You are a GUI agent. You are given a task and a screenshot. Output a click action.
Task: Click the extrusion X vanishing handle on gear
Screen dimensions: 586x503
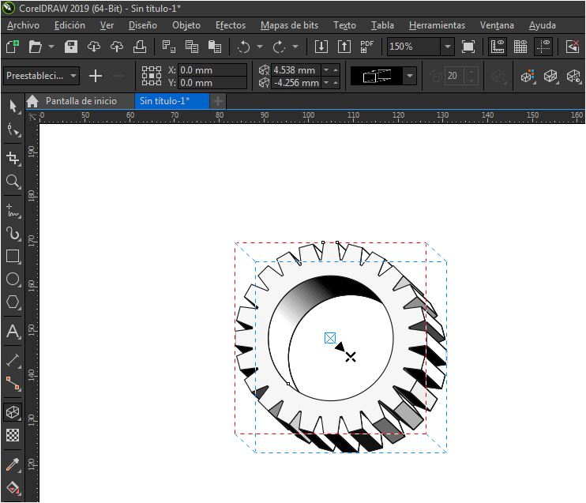[x=351, y=357]
